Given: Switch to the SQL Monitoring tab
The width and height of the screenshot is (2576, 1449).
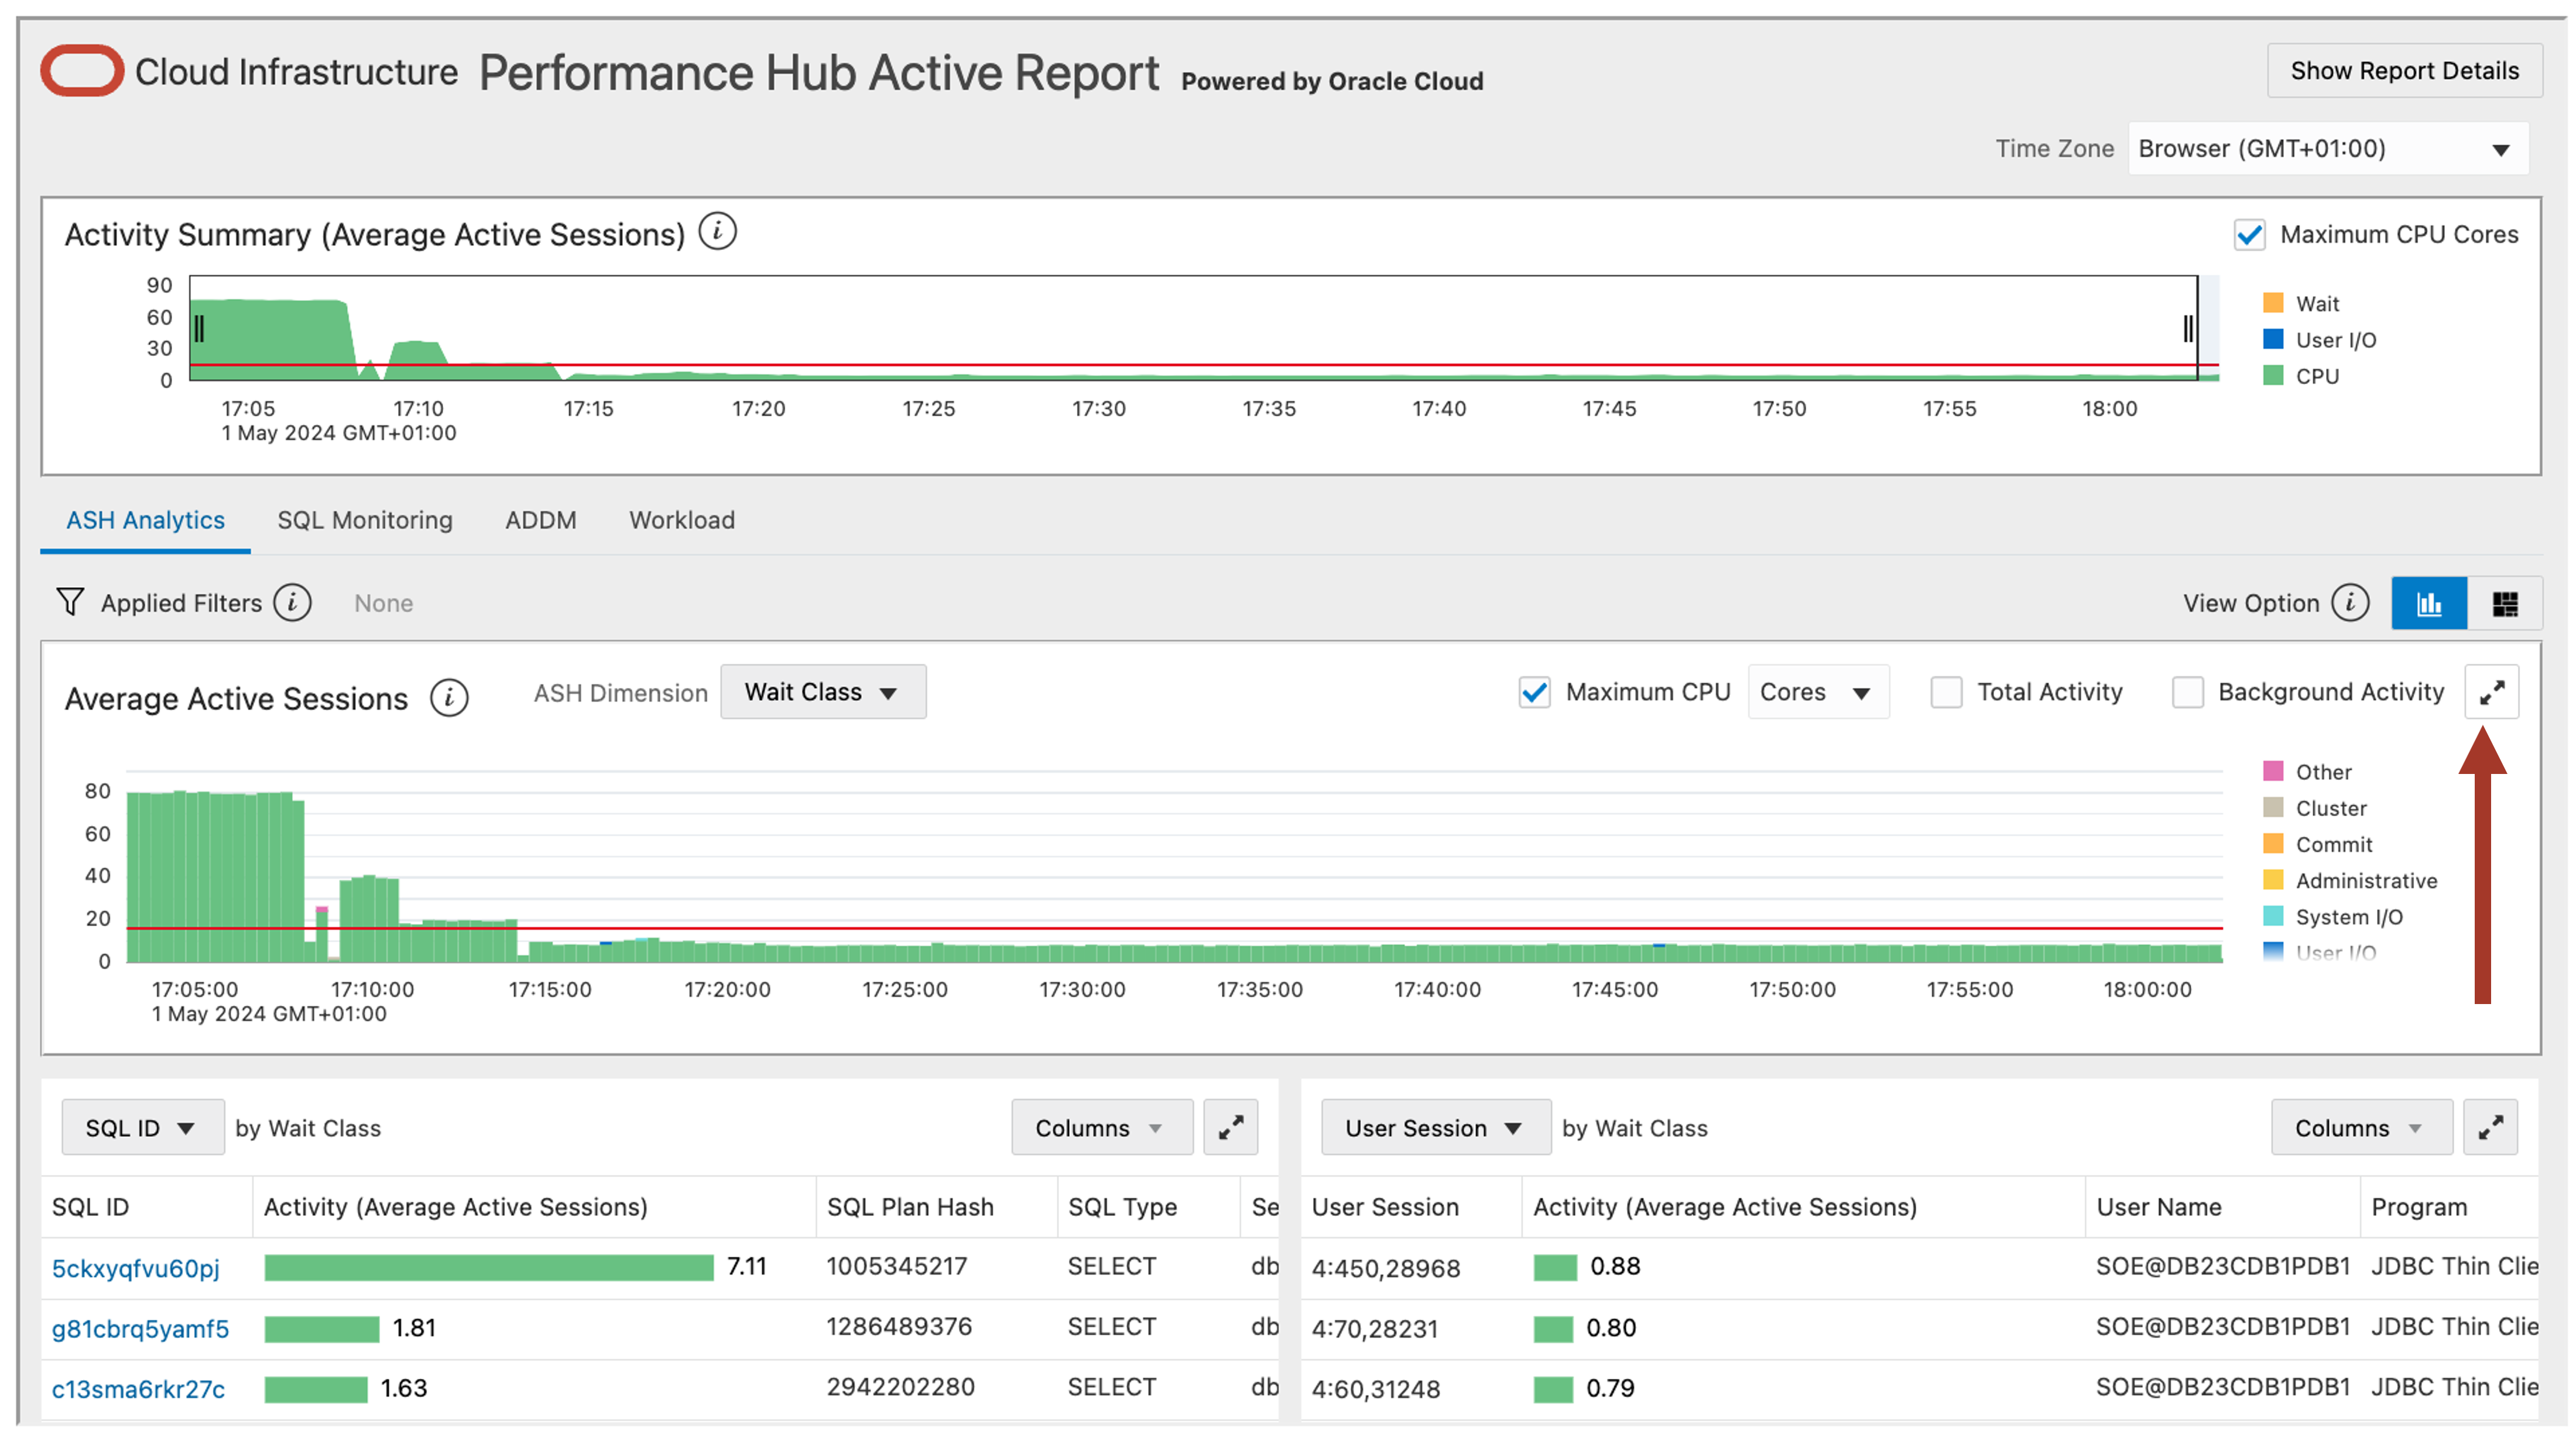Looking at the screenshot, I should pyautogui.click(x=365, y=520).
